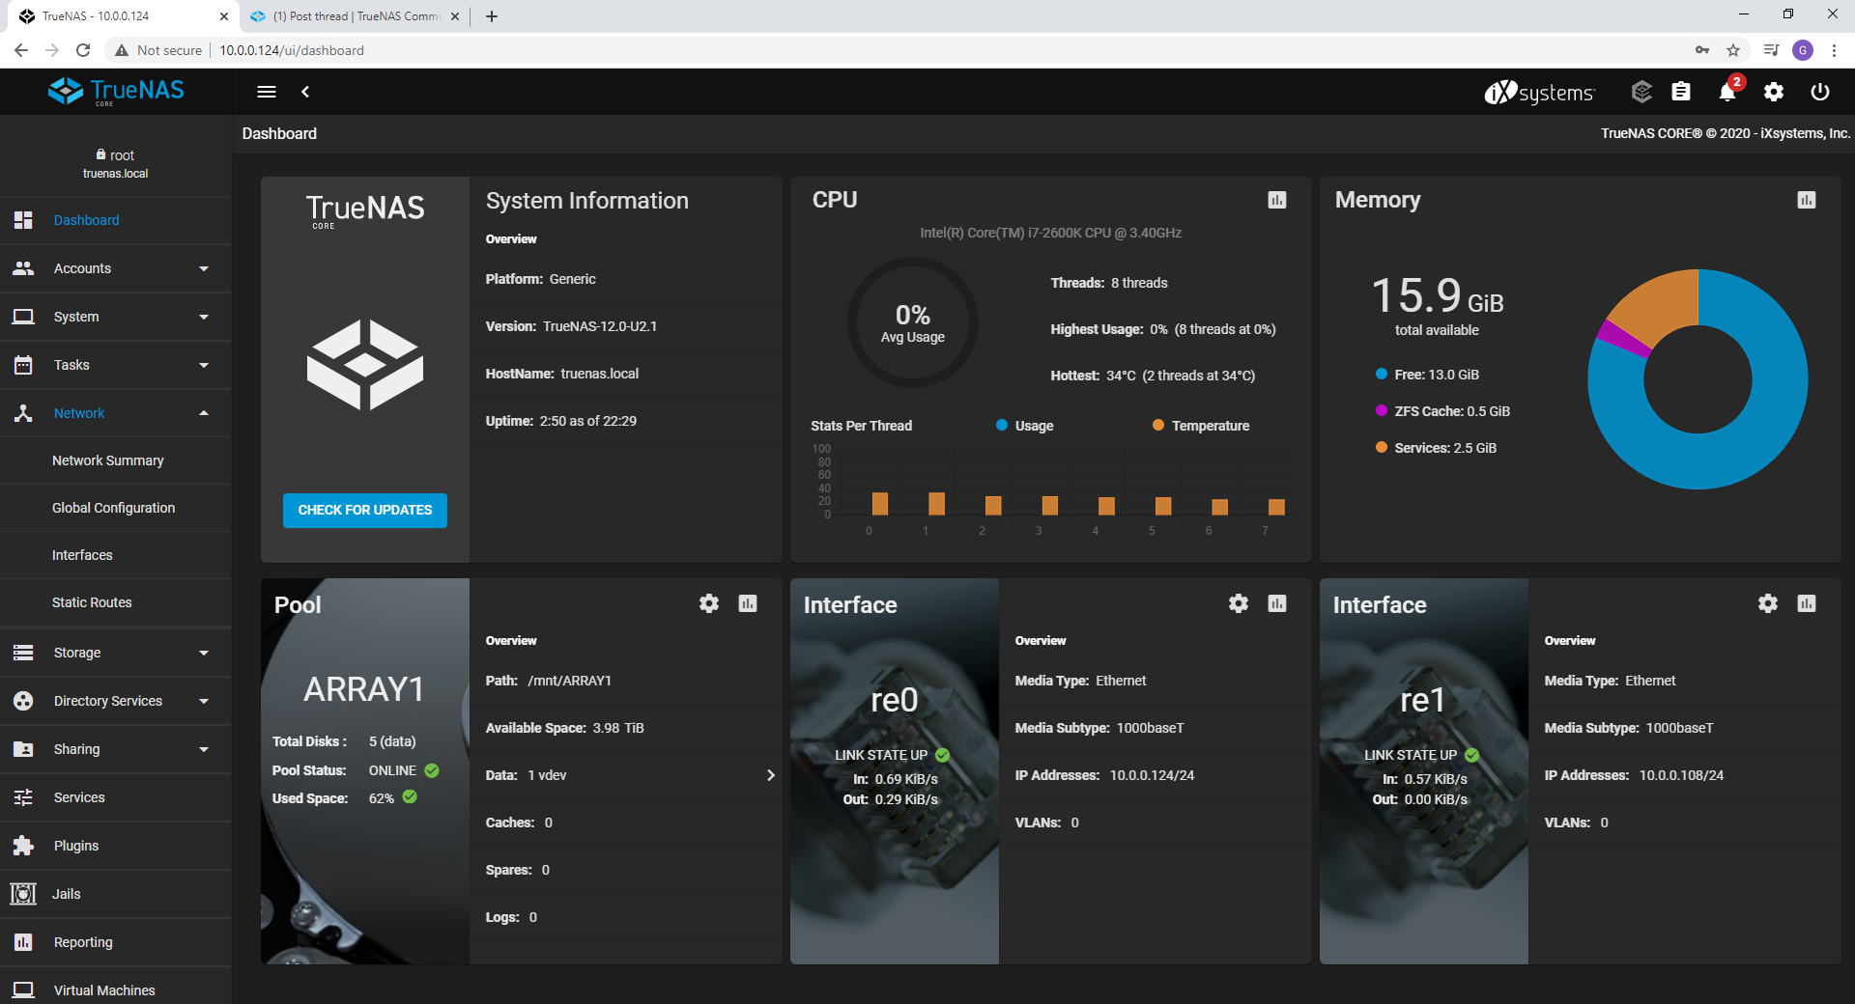
Task: Expand the Sharing menu arrow
Action: point(204,749)
